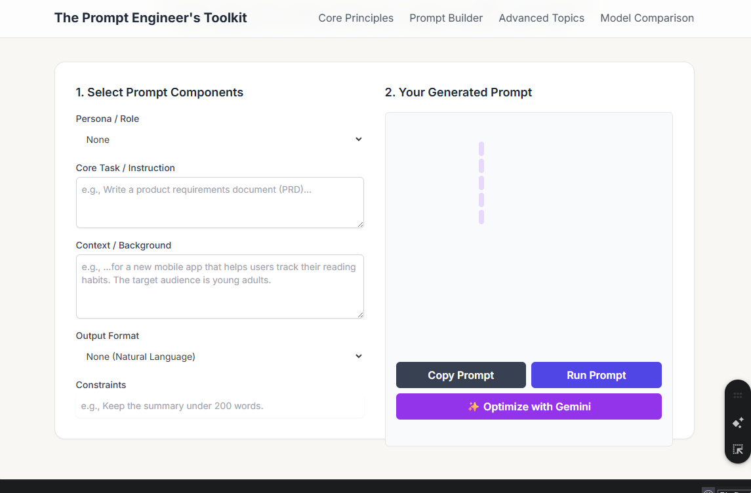Screen dimensions: 751x493
Task: Switch to the Model Comparison section
Action: 647,18
